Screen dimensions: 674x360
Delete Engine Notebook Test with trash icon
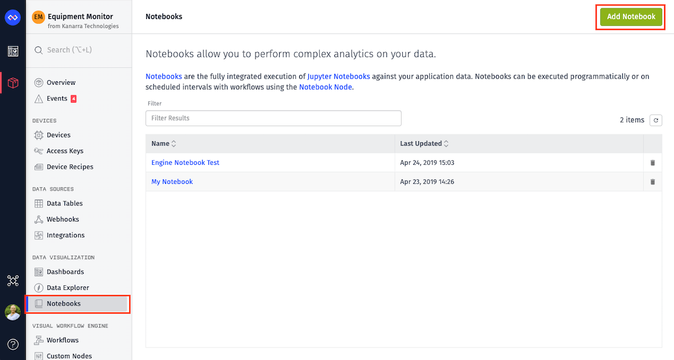653,163
